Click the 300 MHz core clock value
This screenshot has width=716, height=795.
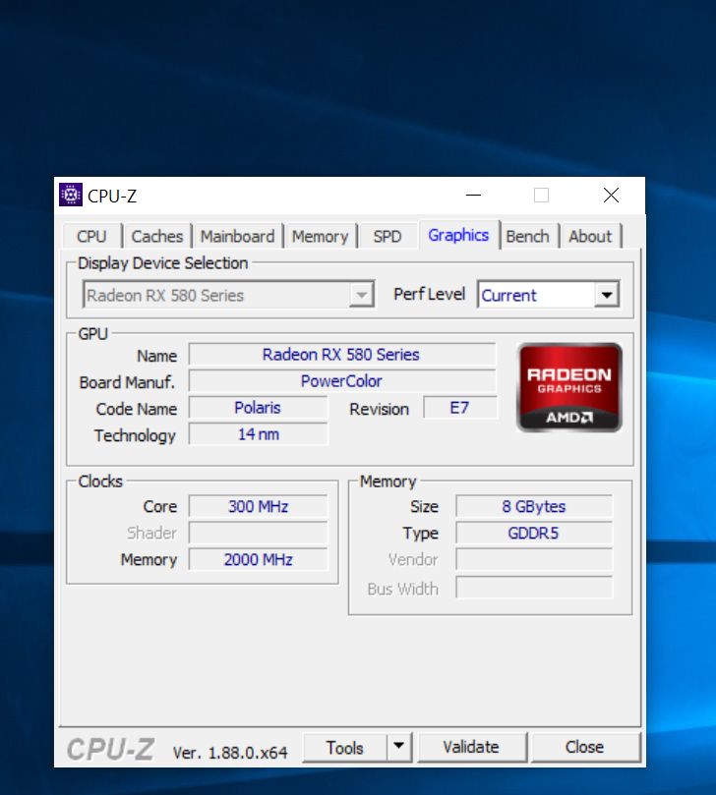coord(259,506)
